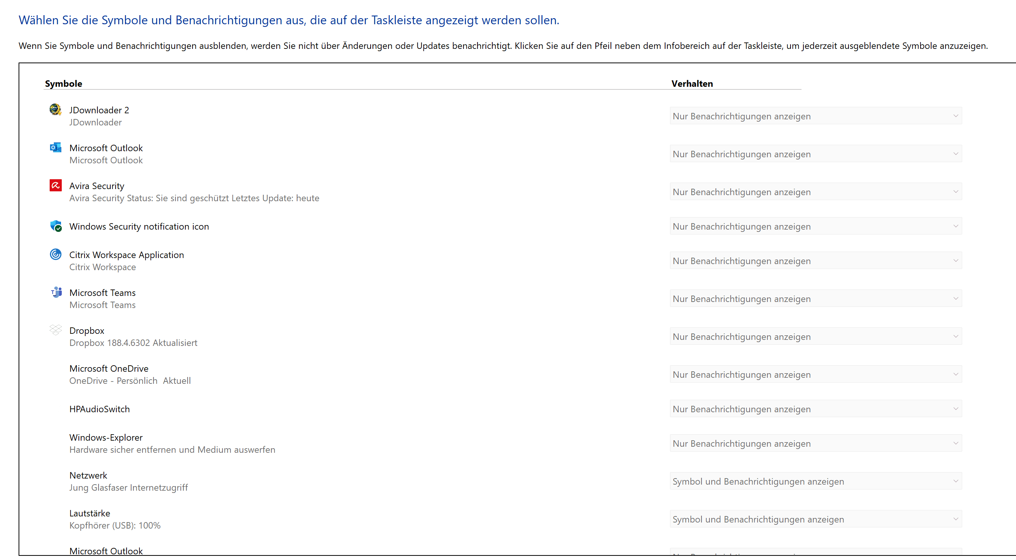The image size is (1016, 560).
Task: Click the JDownloader 2 icon
Action: [56, 109]
